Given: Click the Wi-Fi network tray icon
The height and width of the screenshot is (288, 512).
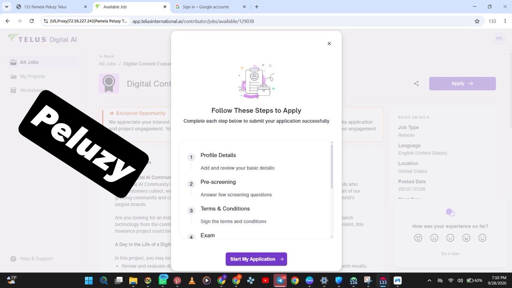Looking at the screenshot, I should point(451,281).
